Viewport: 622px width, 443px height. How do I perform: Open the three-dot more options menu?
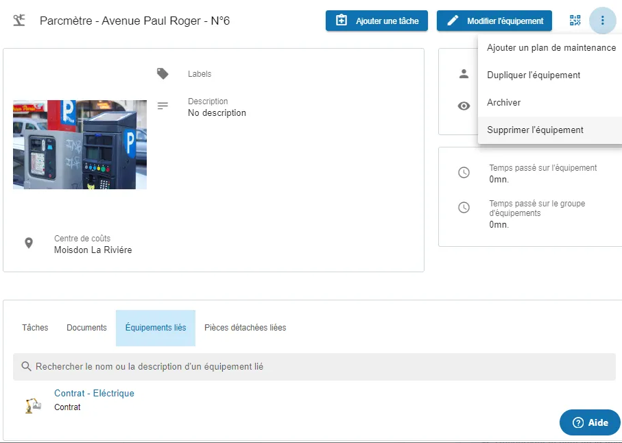(602, 20)
